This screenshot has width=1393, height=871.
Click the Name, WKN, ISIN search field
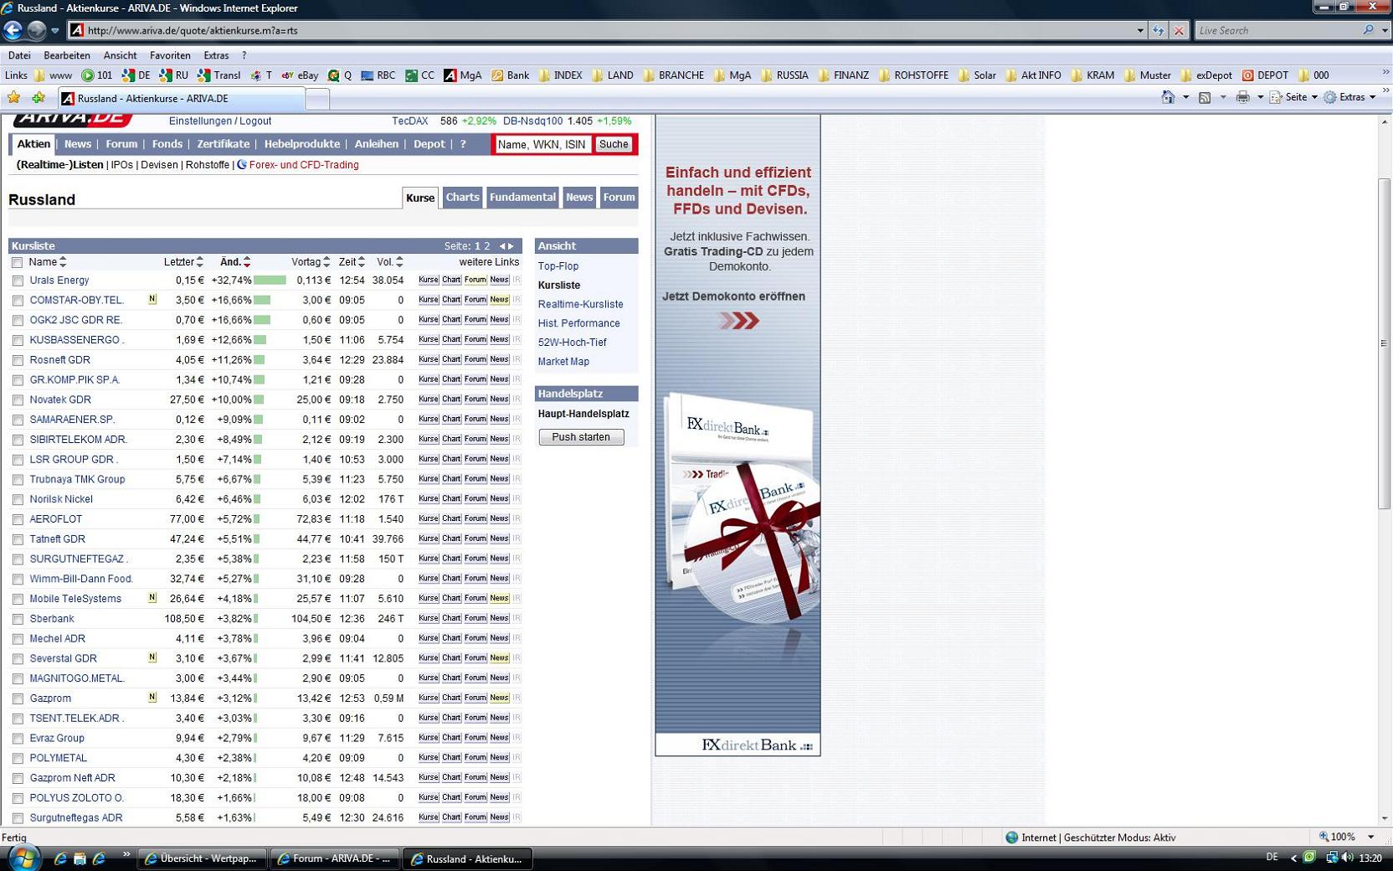(x=542, y=144)
